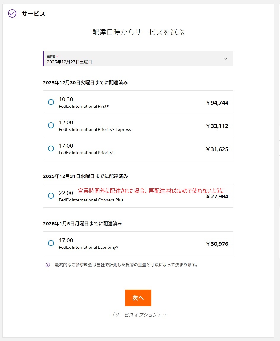
Task: Select FedEx International First radio button
Action: click(51, 102)
